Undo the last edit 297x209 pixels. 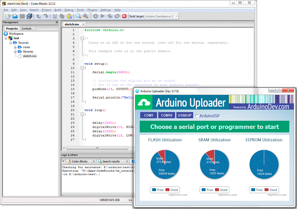[x=39, y=16]
